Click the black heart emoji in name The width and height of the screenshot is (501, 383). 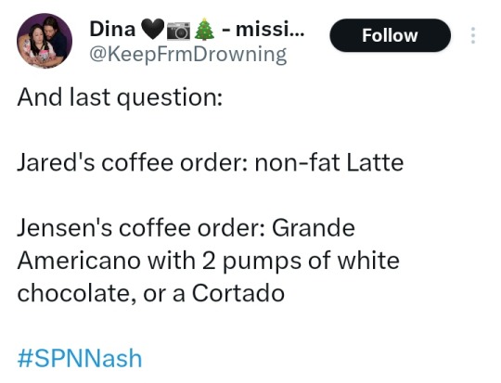tap(152, 29)
